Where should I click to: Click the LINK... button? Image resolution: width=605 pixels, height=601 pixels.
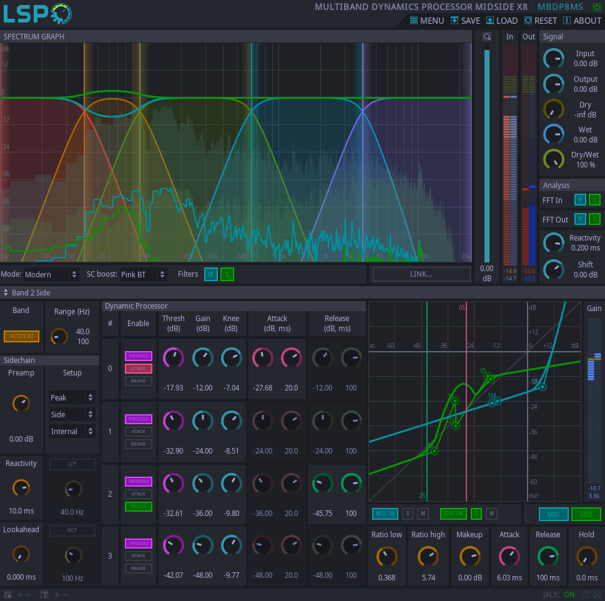pos(421,274)
